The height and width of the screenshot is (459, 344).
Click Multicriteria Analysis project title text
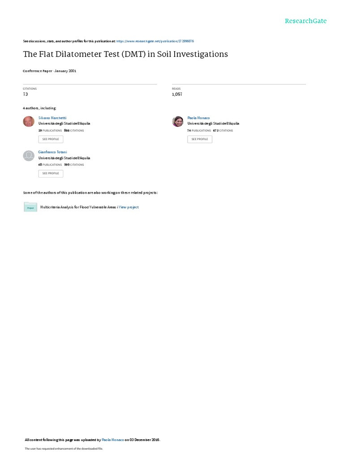(x=78, y=207)
